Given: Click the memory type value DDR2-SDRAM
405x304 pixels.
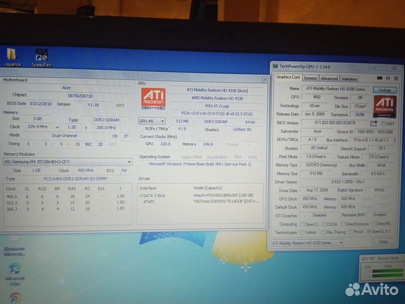Looking at the screenshot, I should point(106,120).
